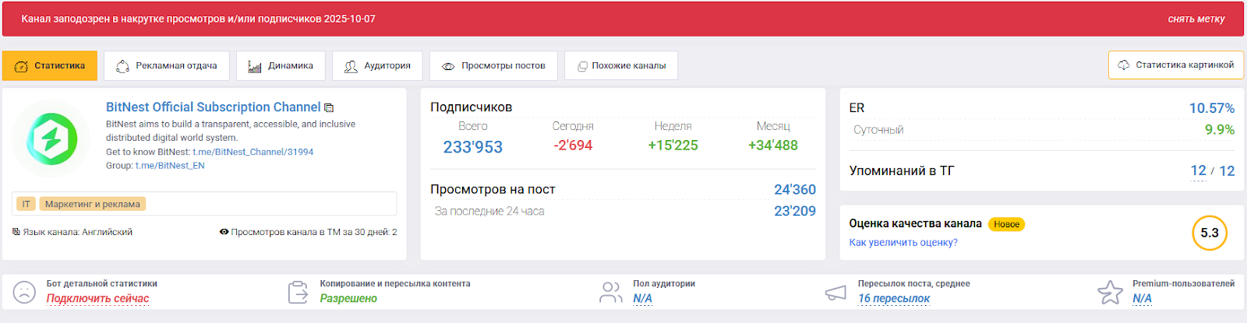The height and width of the screenshot is (323, 1247).
Task: Click the megaphone reposts icon
Action: click(835, 293)
